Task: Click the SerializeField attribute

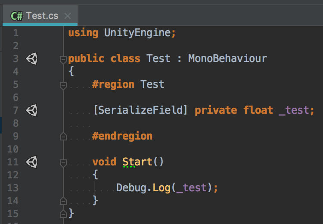Action: [x=140, y=110]
